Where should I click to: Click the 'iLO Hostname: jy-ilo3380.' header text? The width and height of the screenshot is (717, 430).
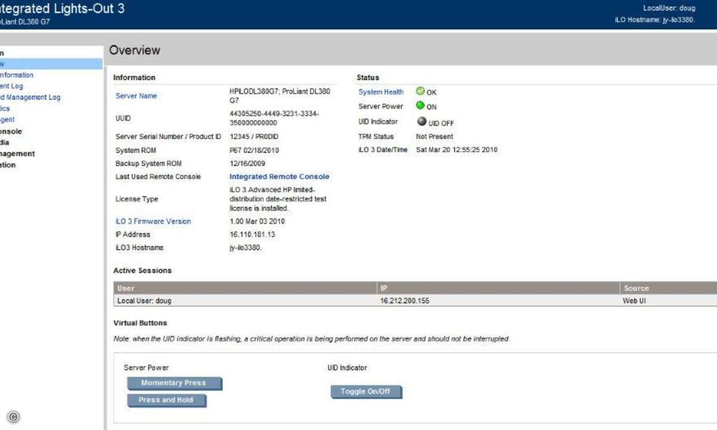pyautogui.click(x=655, y=20)
